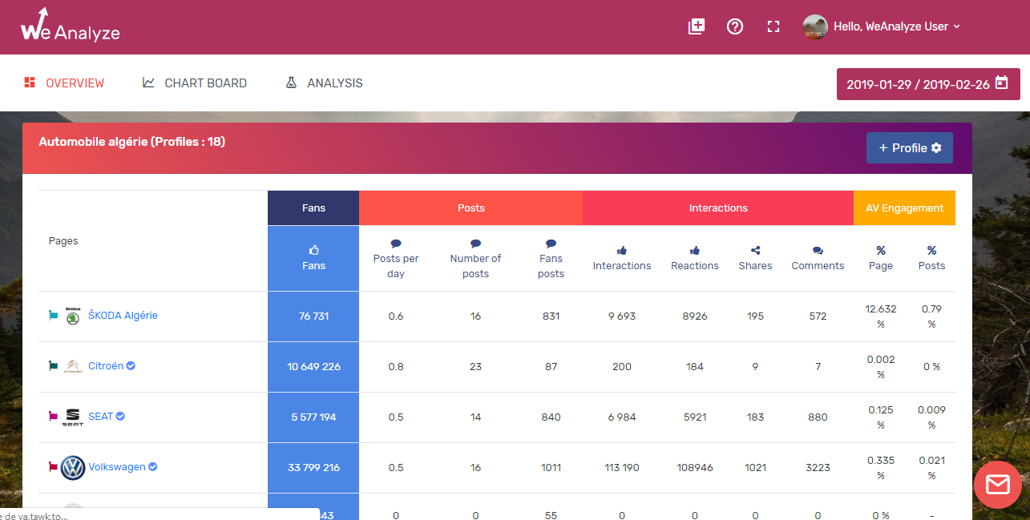The image size is (1030, 520).
Task: Open the ŠKODA Algérie page link
Action: [123, 316]
